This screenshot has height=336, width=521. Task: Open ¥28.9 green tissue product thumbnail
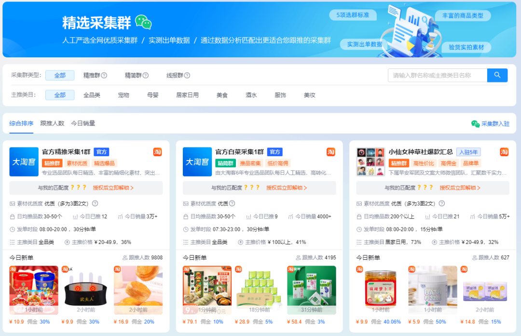point(259,290)
